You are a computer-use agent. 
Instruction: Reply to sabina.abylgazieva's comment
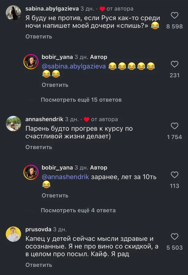(x=39, y=37)
